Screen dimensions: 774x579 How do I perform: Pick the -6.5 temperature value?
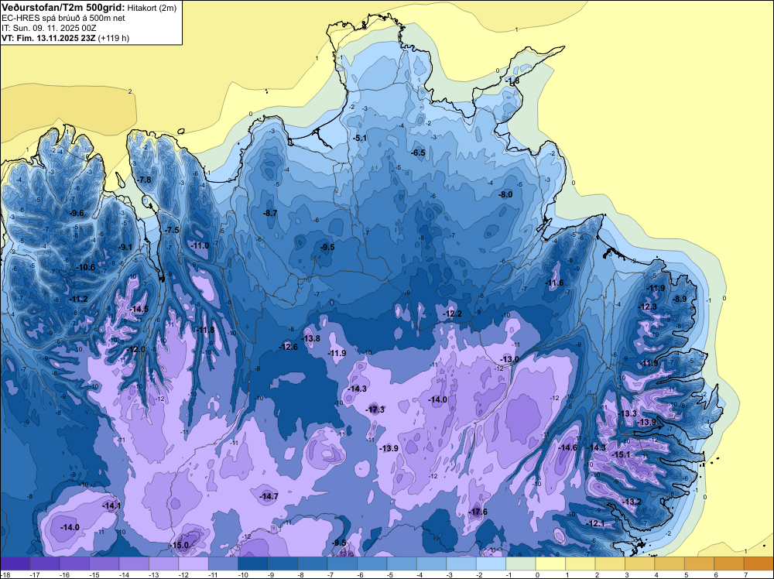418,152
